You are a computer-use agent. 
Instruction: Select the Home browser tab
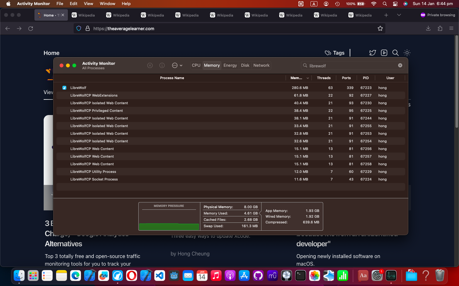51,15
